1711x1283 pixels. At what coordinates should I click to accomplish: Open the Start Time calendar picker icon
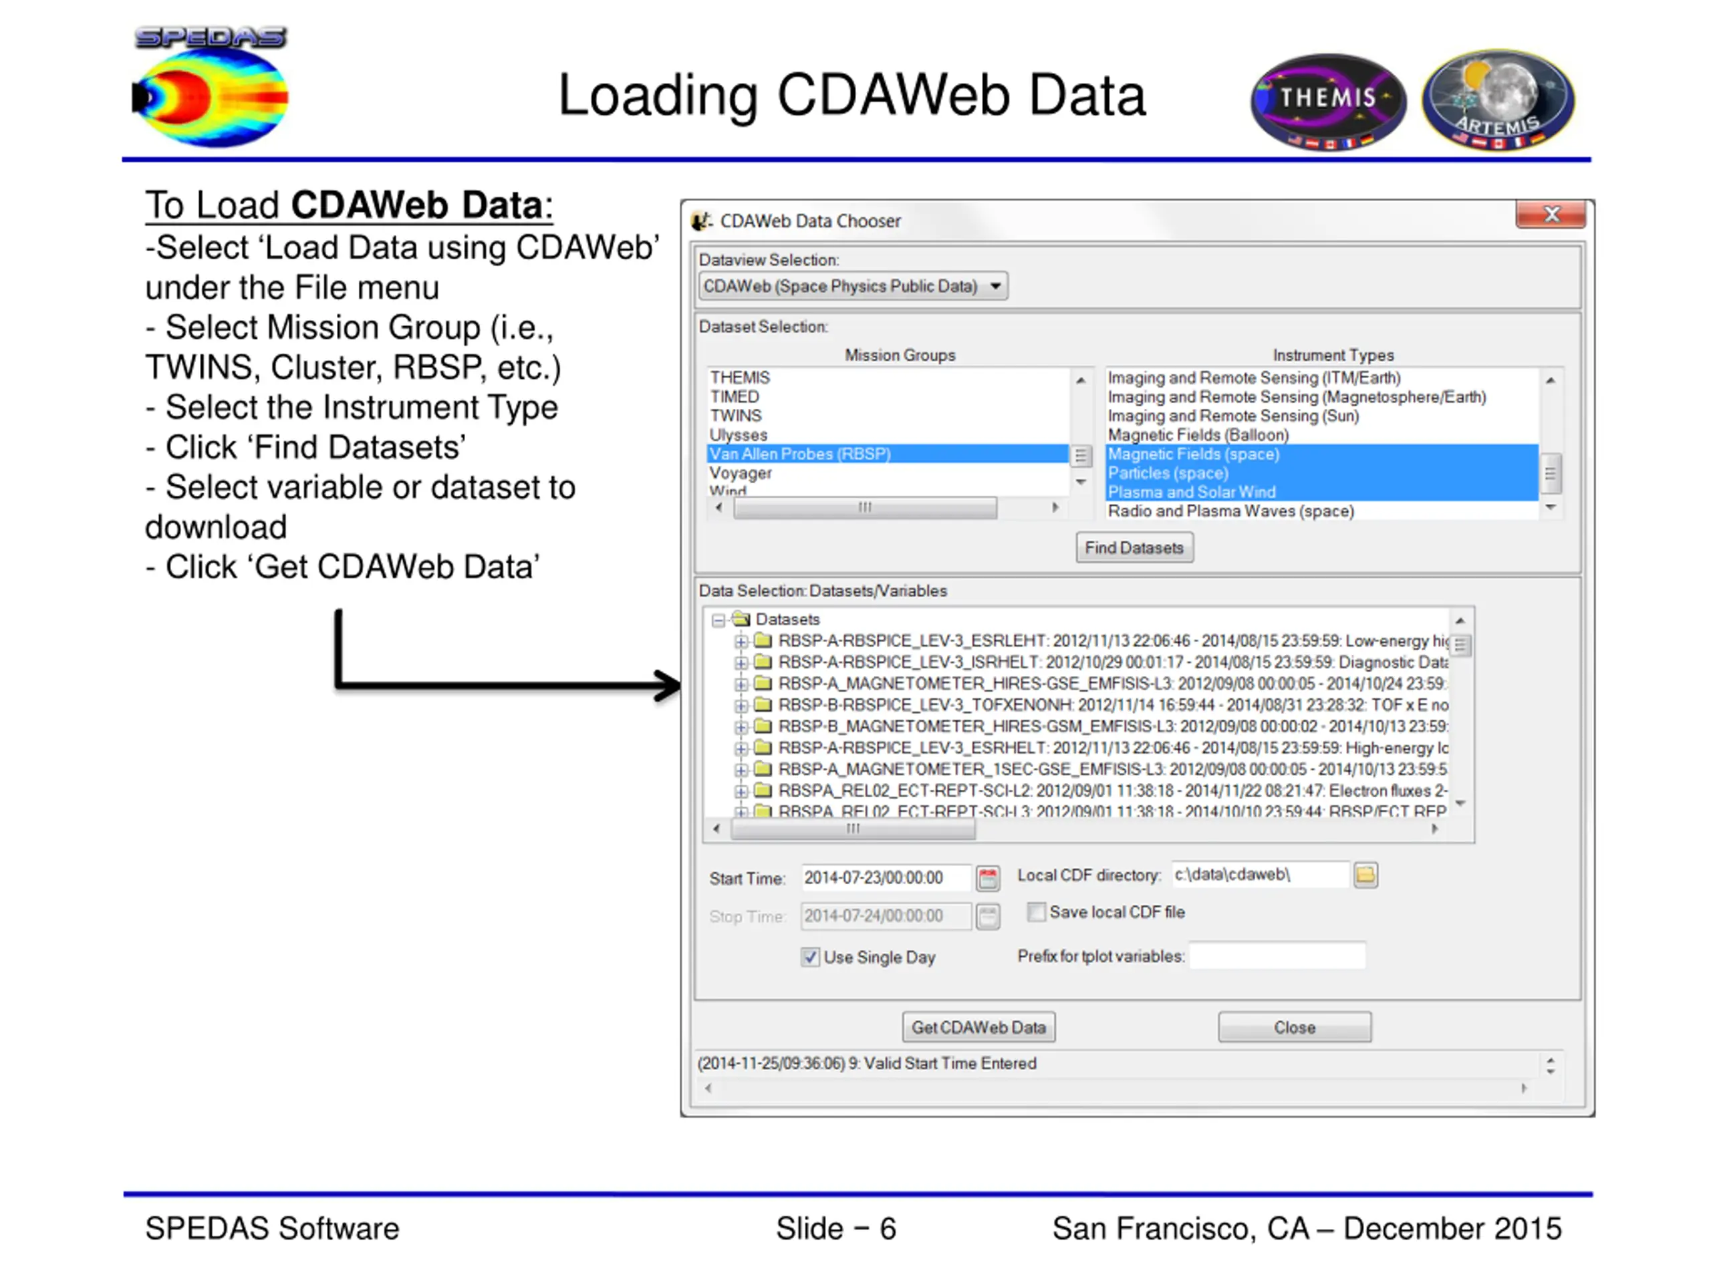[988, 878]
